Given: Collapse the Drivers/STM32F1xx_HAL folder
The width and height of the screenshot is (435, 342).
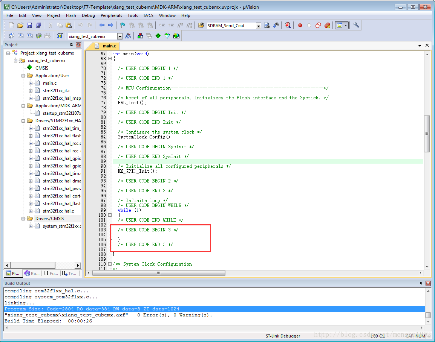Looking at the screenshot, I should [23, 121].
